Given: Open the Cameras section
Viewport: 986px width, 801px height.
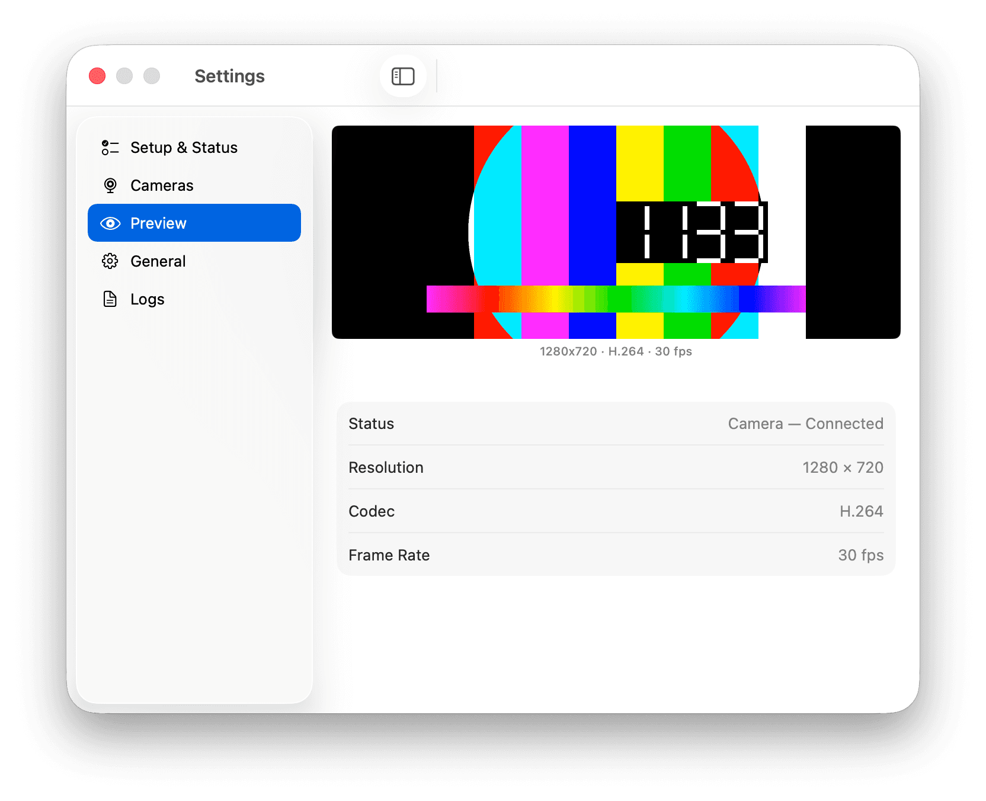Looking at the screenshot, I should click(x=194, y=185).
